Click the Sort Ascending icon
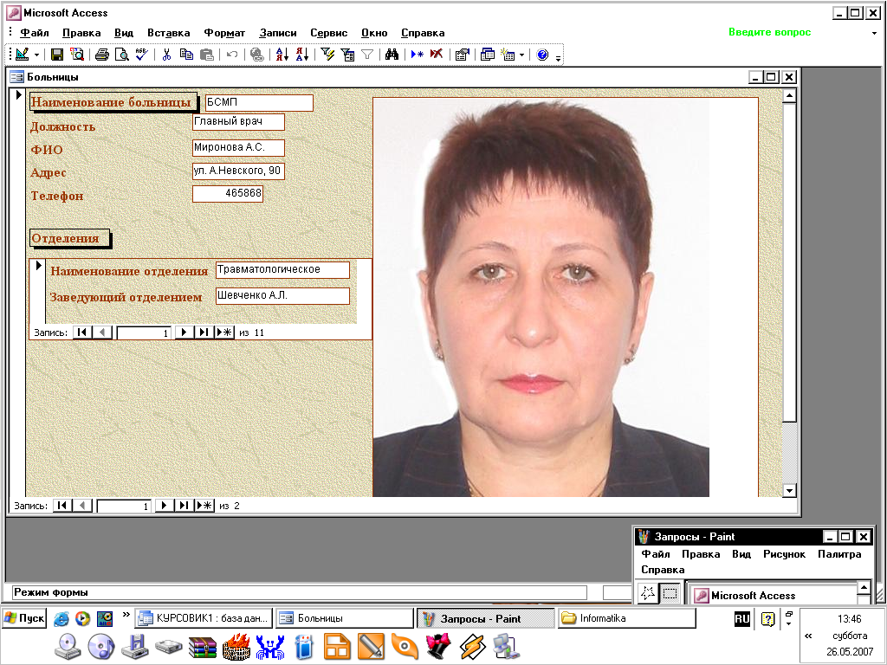887x665 pixels. pyautogui.click(x=282, y=55)
